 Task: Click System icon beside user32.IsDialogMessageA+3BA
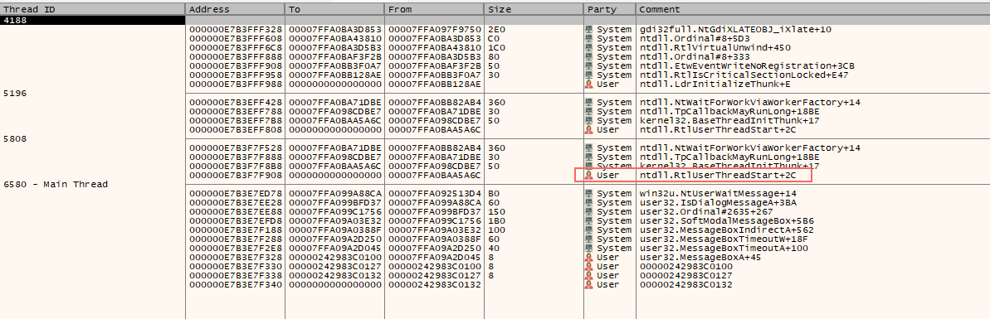[590, 203]
